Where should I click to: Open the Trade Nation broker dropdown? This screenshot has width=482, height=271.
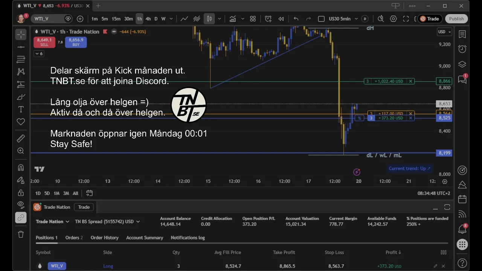[52, 222]
